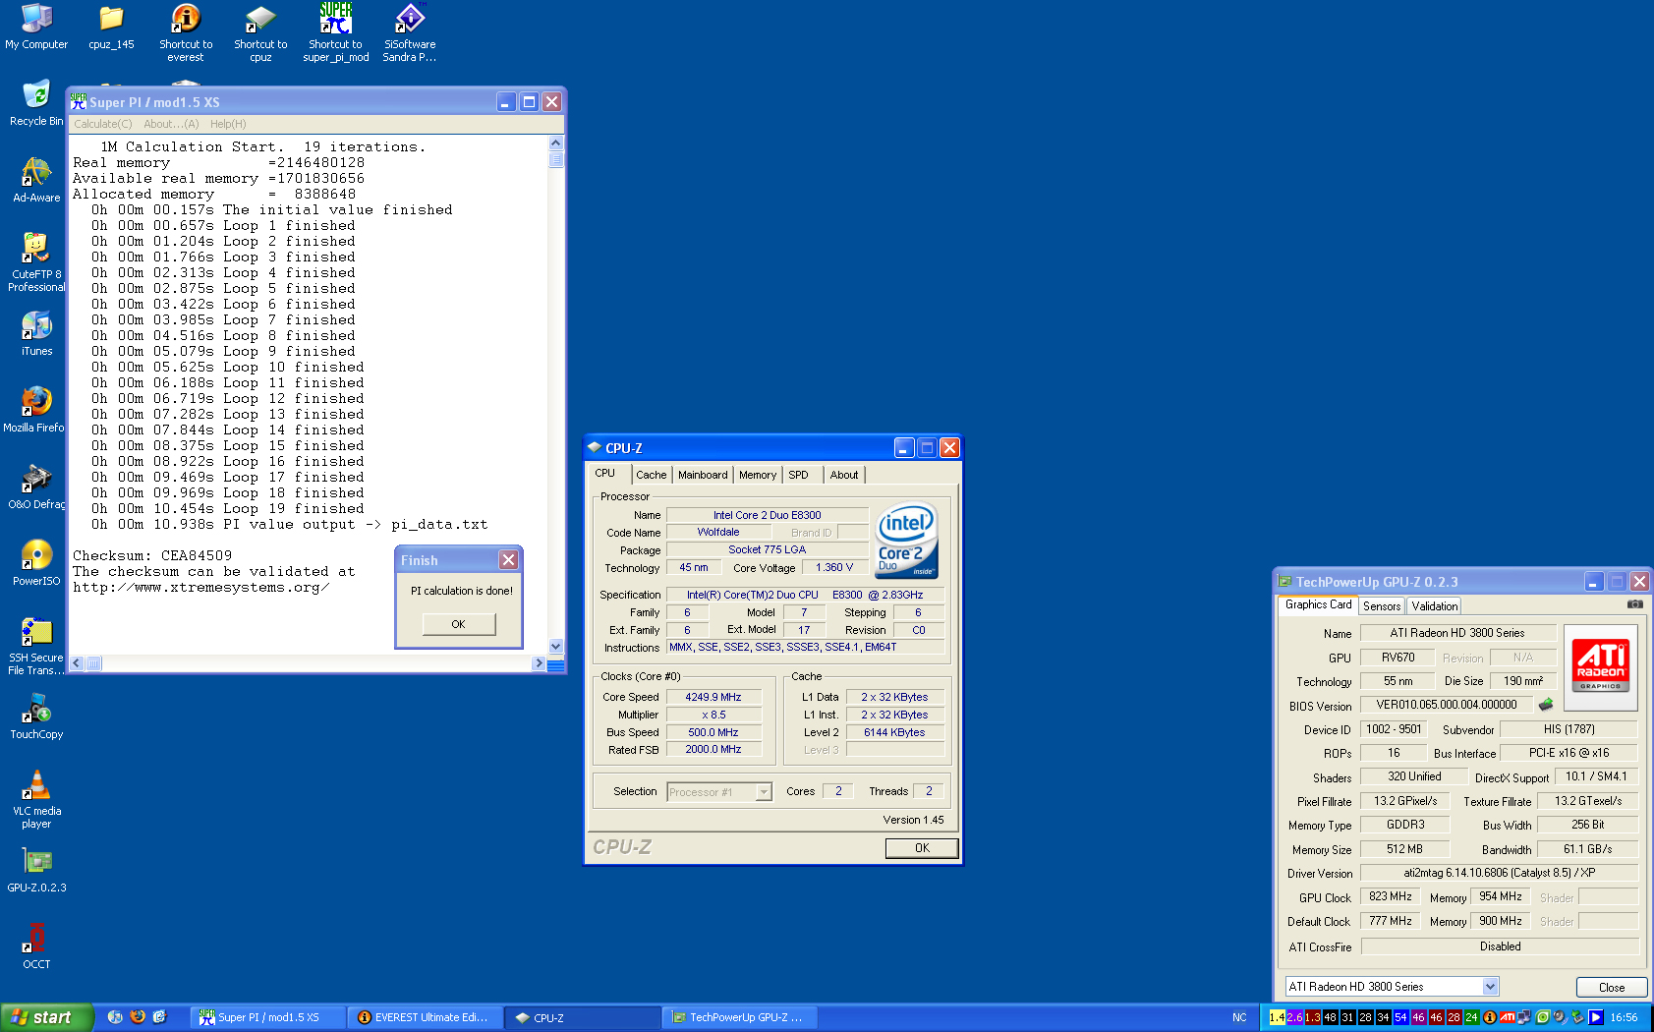Click Super PI horizontal scrollbar right arrow
Viewport: 1654px width, 1032px height.
tap(538, 663)
